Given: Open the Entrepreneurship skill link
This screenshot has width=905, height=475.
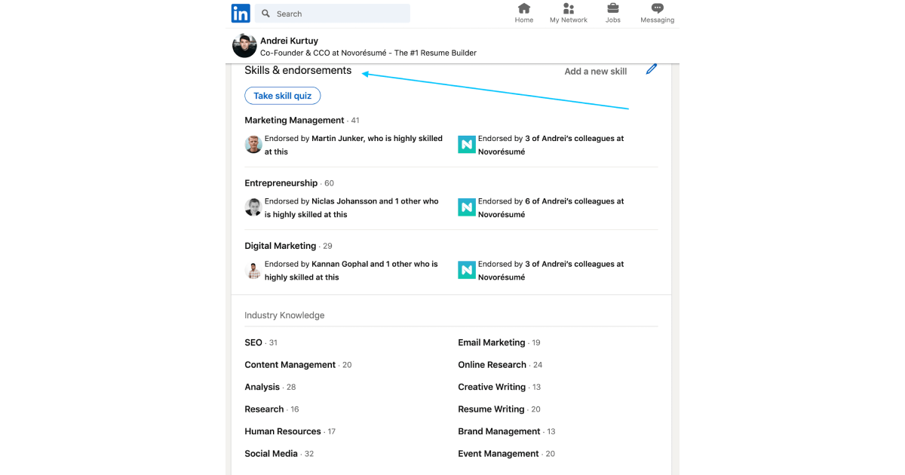Looking at the screenshot, I should click(x=281, y=183).
